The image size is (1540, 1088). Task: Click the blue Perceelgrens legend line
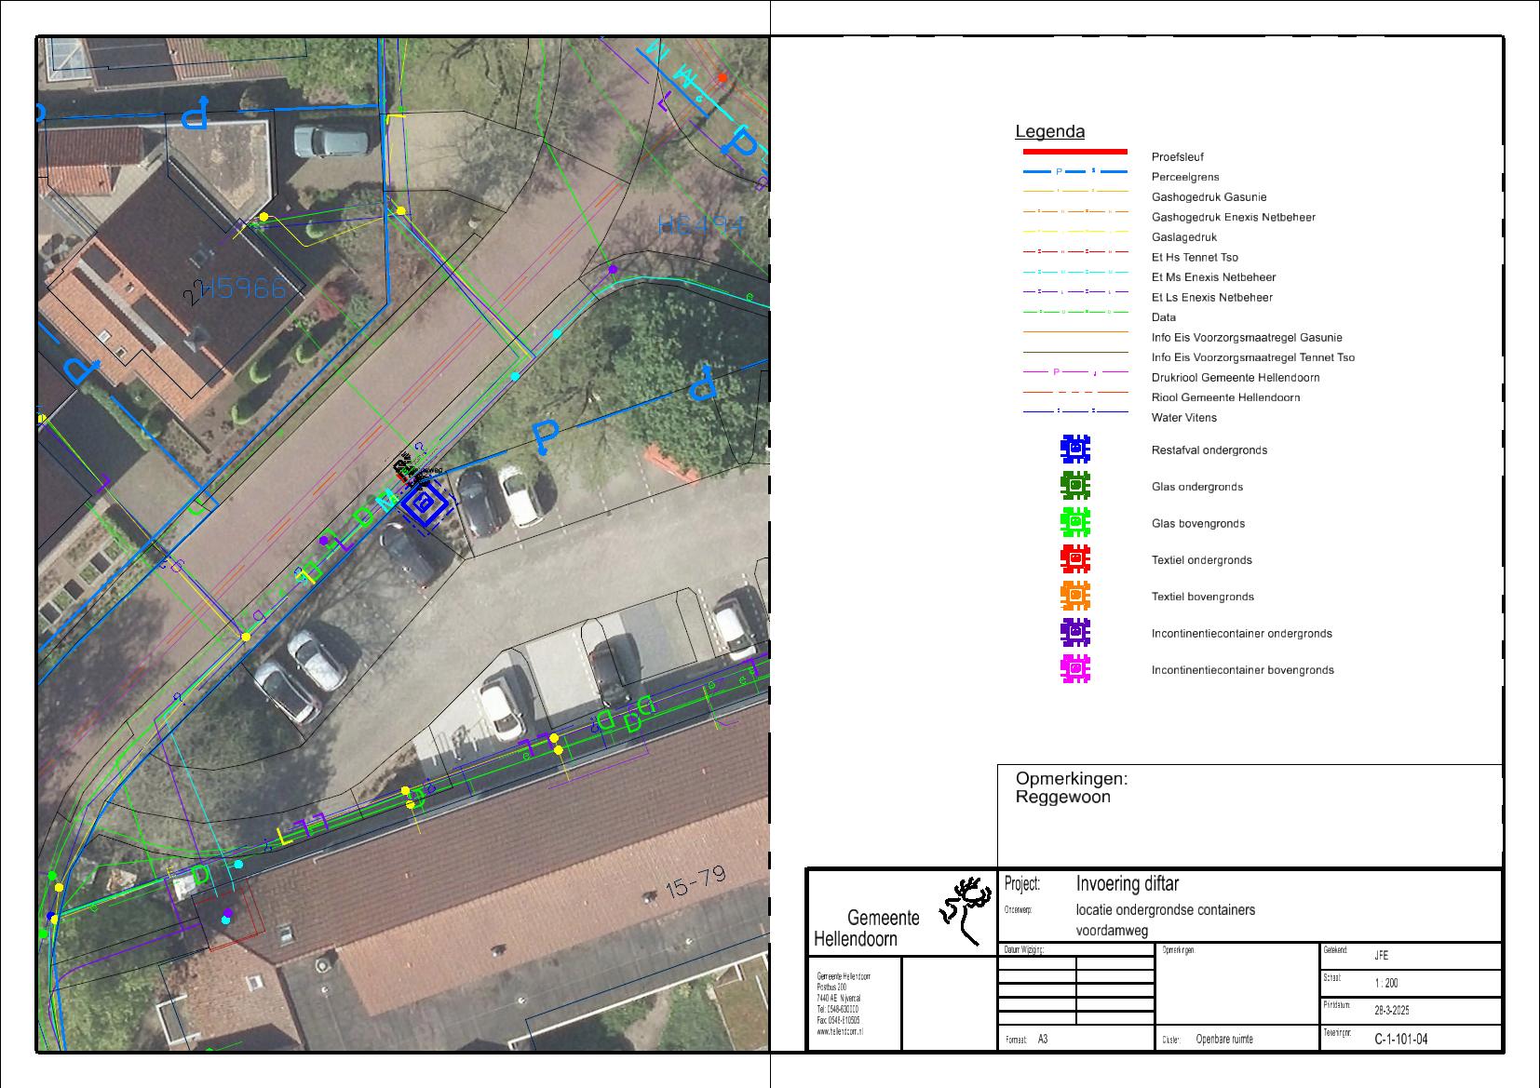point(1074,172)
